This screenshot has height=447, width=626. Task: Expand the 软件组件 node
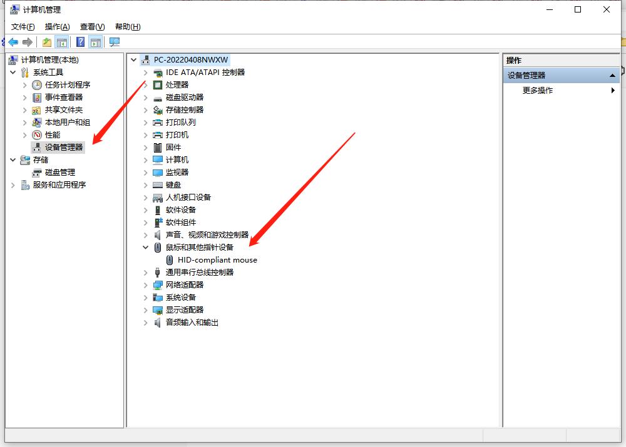pyautogui.click(x=146, y=223)
